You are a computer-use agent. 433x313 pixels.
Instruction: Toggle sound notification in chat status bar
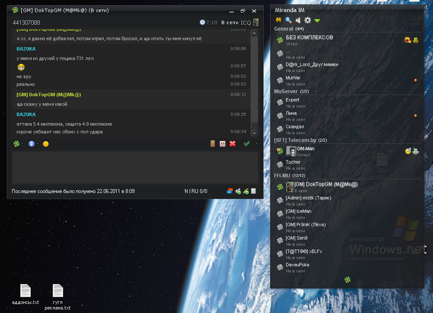point(238,191)
